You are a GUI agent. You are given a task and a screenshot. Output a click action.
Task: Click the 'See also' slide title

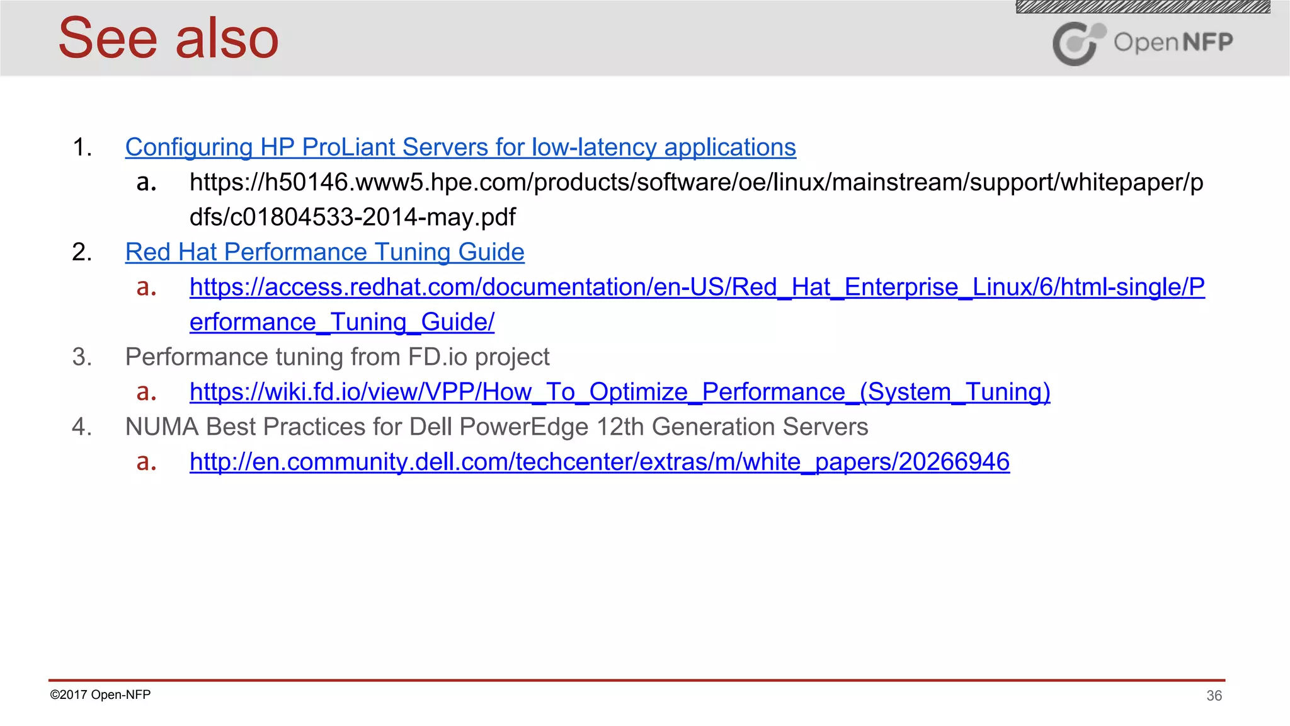tap(168, 38)
